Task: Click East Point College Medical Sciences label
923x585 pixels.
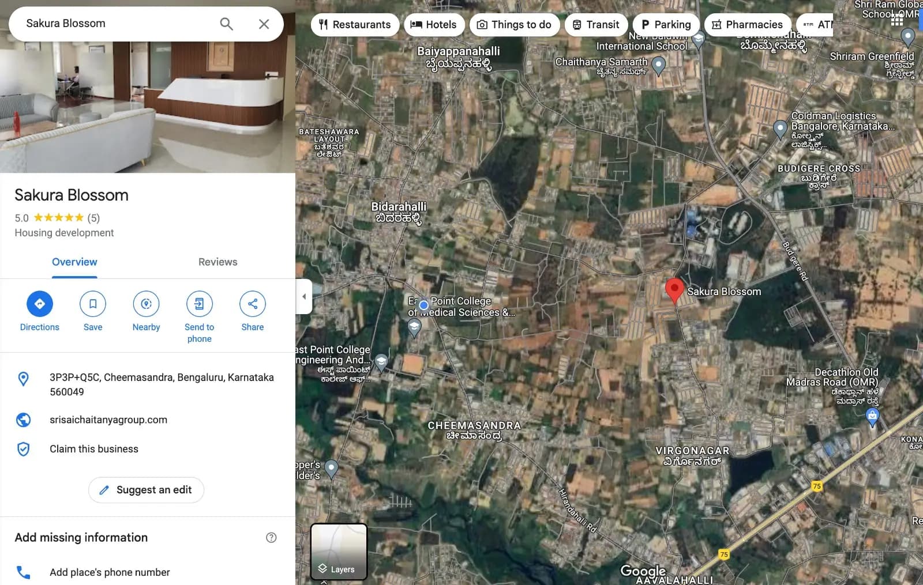Action: coord(461,307)
